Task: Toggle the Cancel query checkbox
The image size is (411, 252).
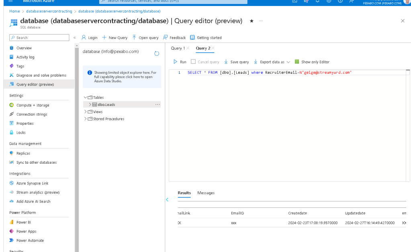Action: pyautogui.click(x=193, y=61)
